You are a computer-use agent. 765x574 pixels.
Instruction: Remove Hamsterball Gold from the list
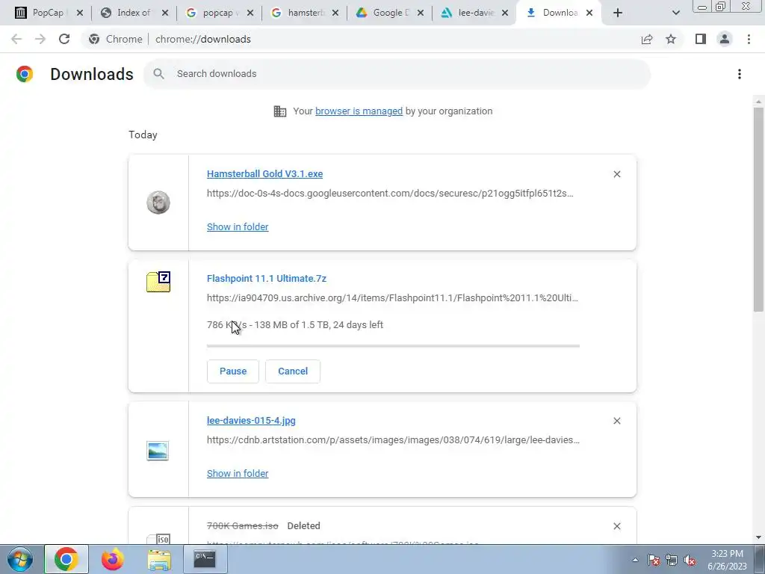(616, 174)
